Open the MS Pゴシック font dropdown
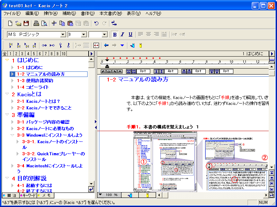The height and width of the screenshot is (207, 277). point(63,34)
